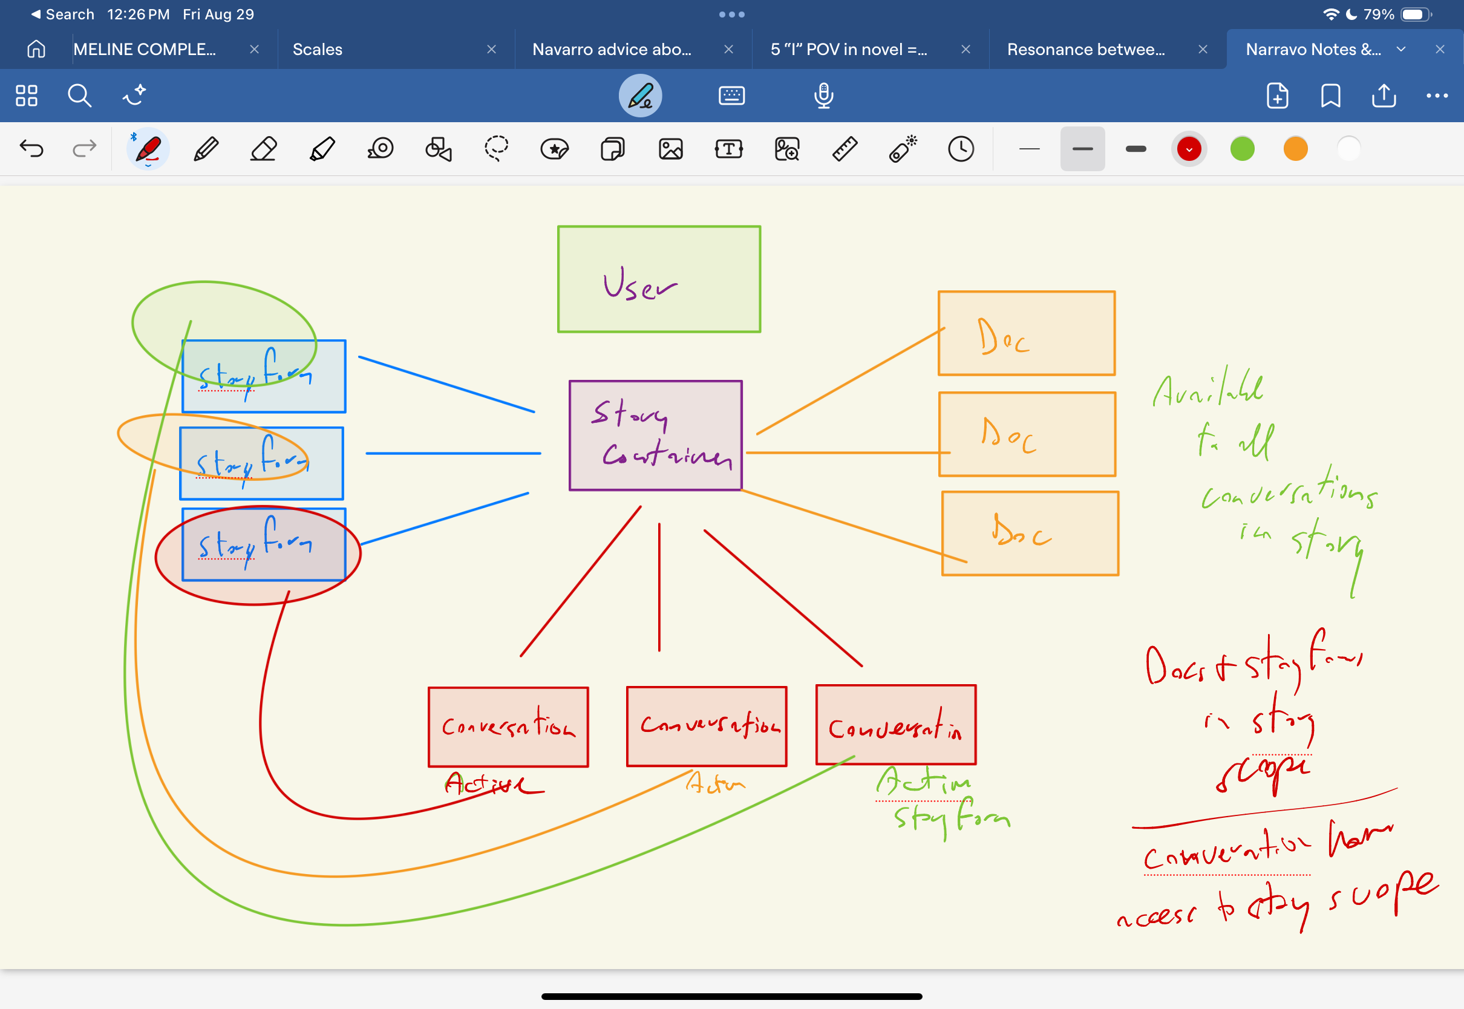Switch to keyboard typing mode
This screenshot has height=1009, width=1464.
[731, 96]
